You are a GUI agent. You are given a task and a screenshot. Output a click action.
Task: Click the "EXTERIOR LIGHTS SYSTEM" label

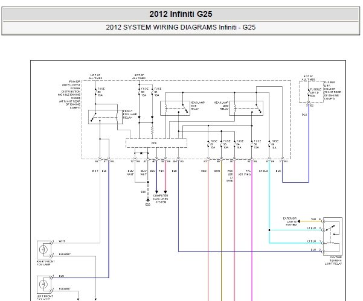(289, 221)
